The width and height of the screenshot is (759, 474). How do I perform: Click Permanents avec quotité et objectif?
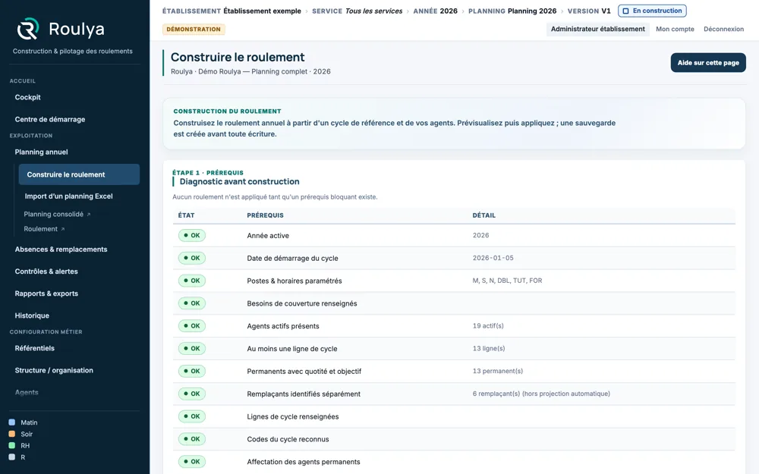304,372
